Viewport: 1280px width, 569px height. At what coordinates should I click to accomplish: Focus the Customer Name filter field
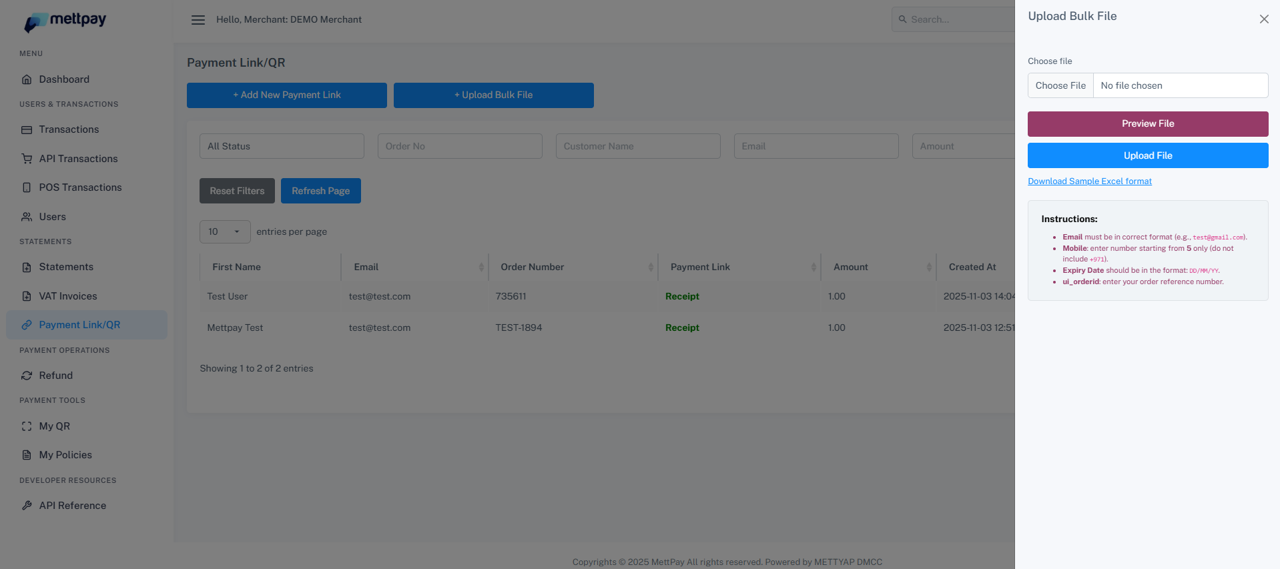[638, 146]
